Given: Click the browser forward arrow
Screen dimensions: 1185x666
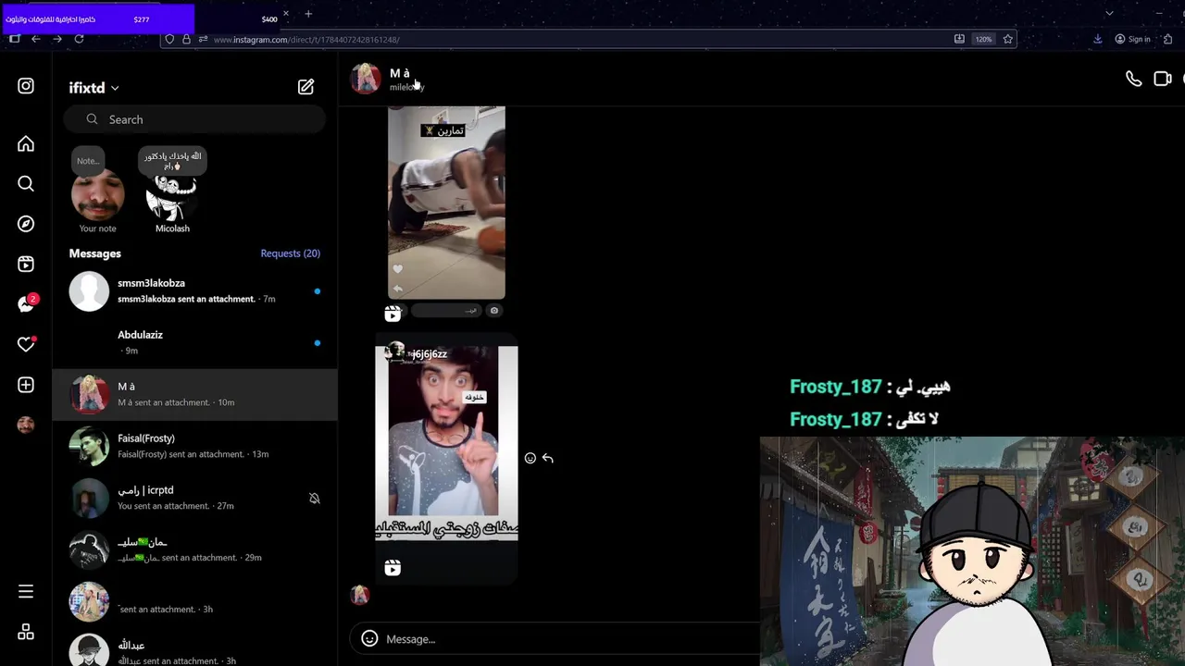Looking at the screenshot, I should coord(57,39).
